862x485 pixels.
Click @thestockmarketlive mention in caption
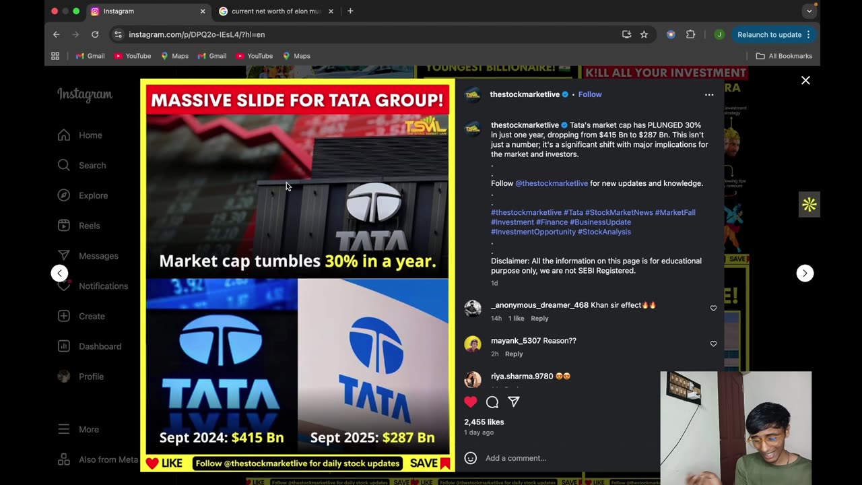552,183
